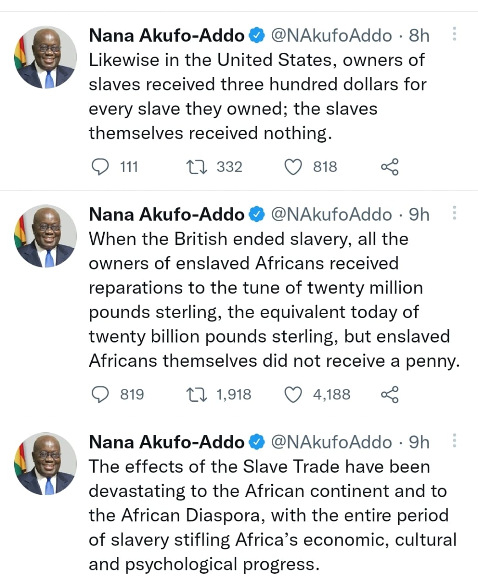Open the 8h timestamp link
The height and width of the screenshot is (587, 478).
tap(419, 35)
